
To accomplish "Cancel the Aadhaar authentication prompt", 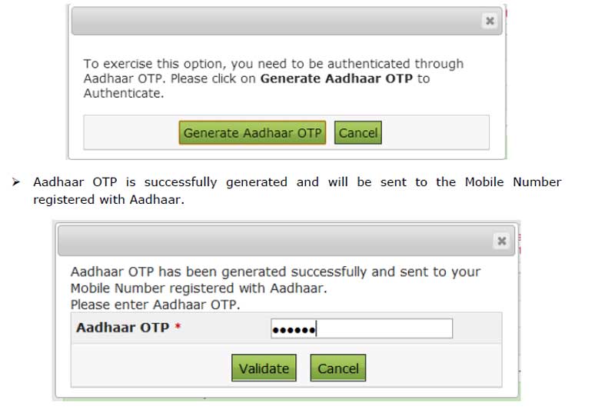I will click(x=358, y=132).
